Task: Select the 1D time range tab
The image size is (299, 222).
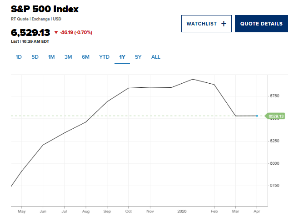Action: (x=19, y=57)
